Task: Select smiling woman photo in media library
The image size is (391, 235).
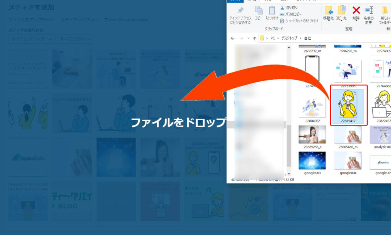Action: click(160, 158)
